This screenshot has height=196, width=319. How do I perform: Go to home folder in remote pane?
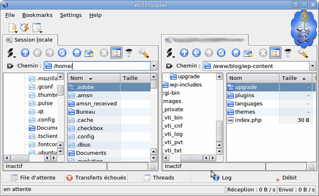pos(236,53)
